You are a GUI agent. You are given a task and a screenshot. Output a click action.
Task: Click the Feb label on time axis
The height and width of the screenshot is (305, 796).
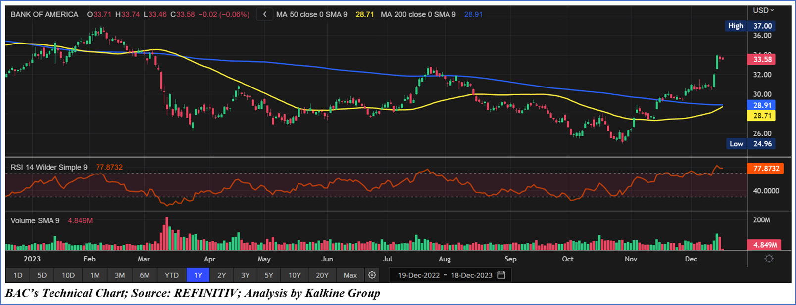pyautogui.click(x=89, y=259)
